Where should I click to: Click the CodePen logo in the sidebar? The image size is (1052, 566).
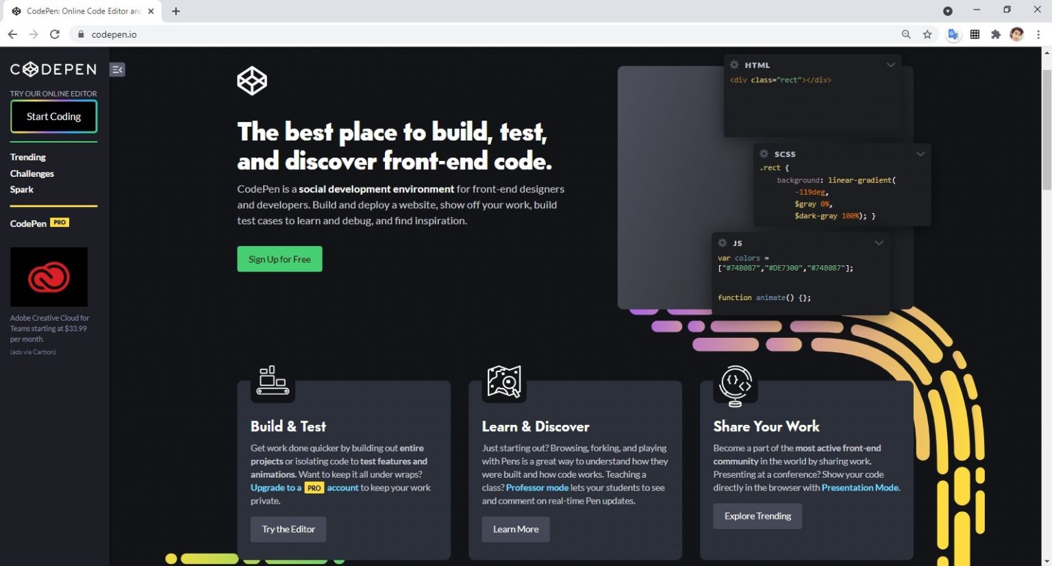click(53, 69)
